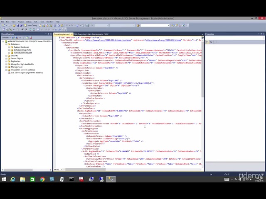This screenshot has height=199, width=266.
Task: Open the Project menu
Action: (x=20, y=22)
